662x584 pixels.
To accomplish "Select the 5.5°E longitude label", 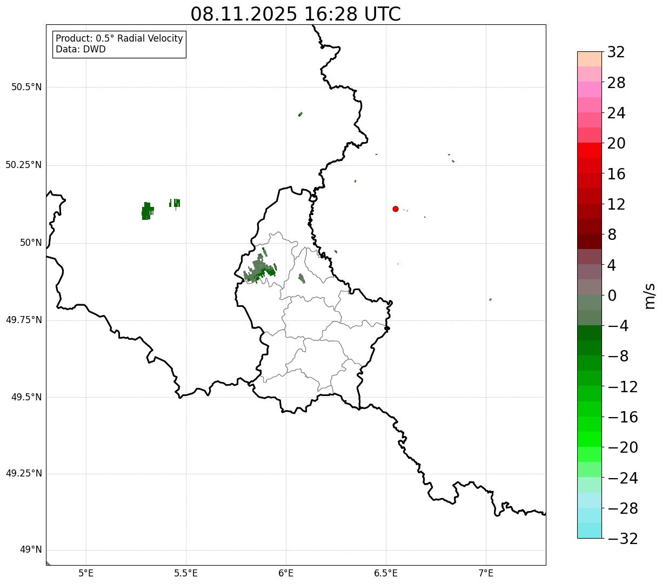I will 186,573.
